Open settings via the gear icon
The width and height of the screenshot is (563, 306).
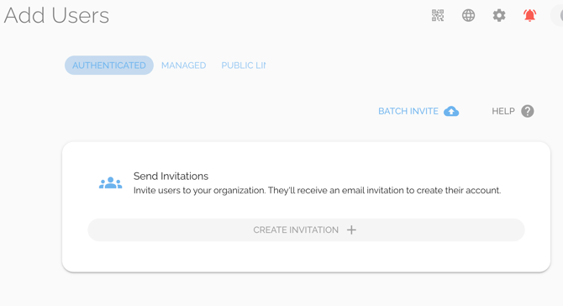(x=499, y=15)
